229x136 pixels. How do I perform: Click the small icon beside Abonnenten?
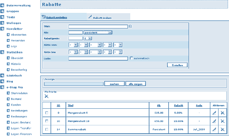(8, 35)
